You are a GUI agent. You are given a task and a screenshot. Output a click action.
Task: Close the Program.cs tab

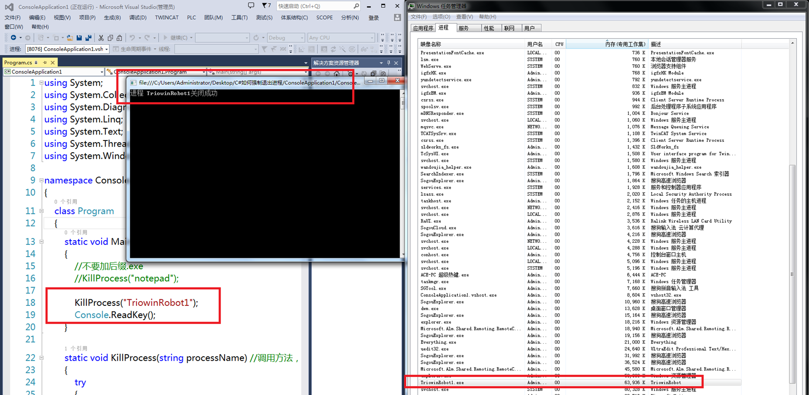point(53,63)
